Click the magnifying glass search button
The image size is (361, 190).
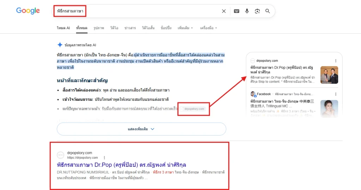tap(268, 11)
